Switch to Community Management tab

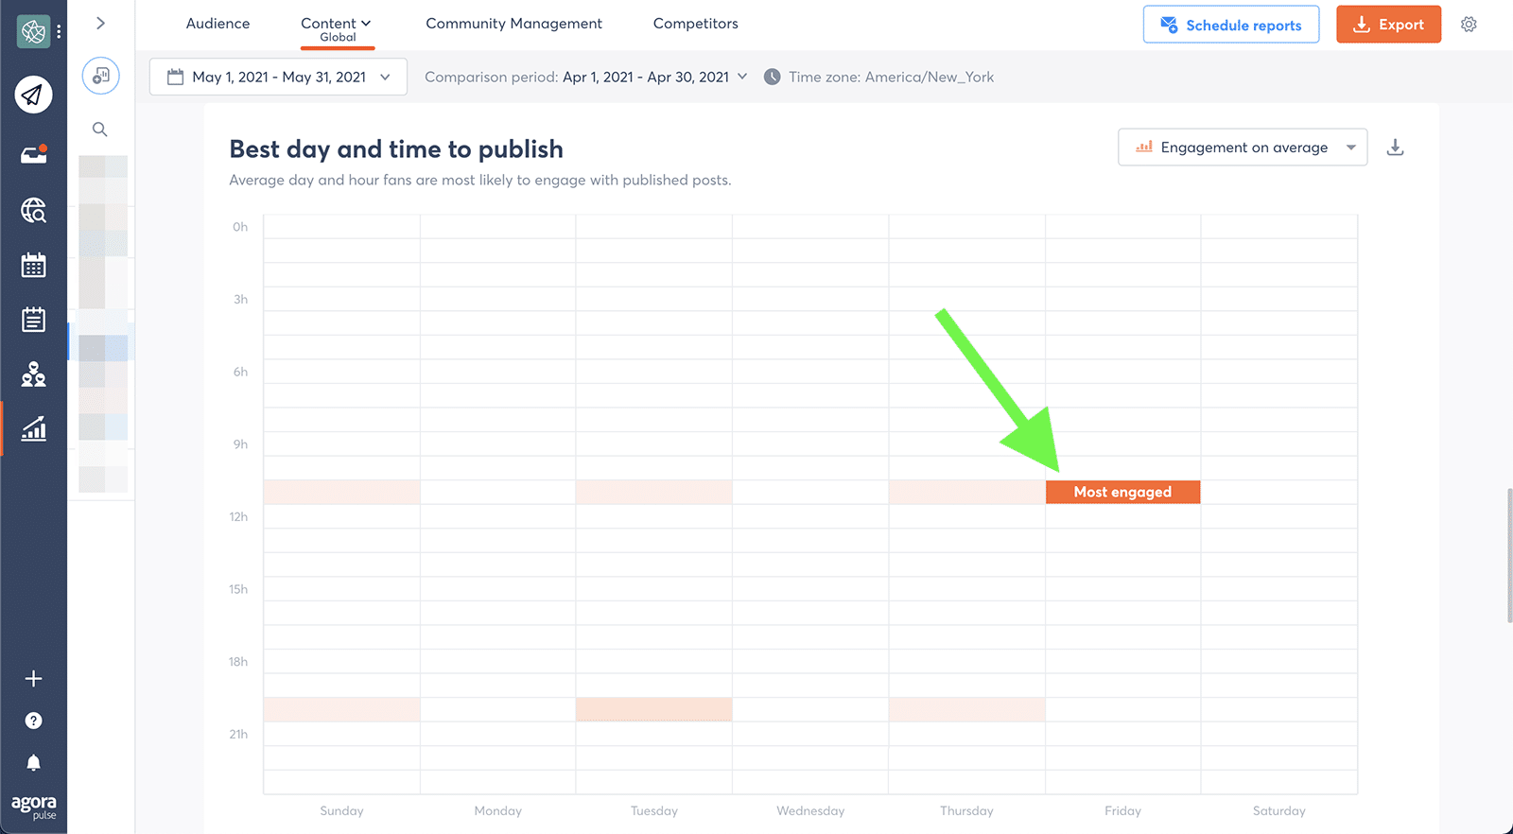[x=513, y=24]
